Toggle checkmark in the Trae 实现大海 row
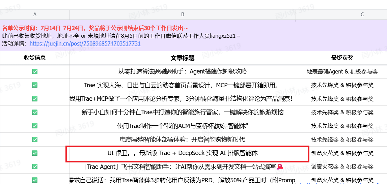The width and height of the screenshot is (387, 184). [35, 85]
